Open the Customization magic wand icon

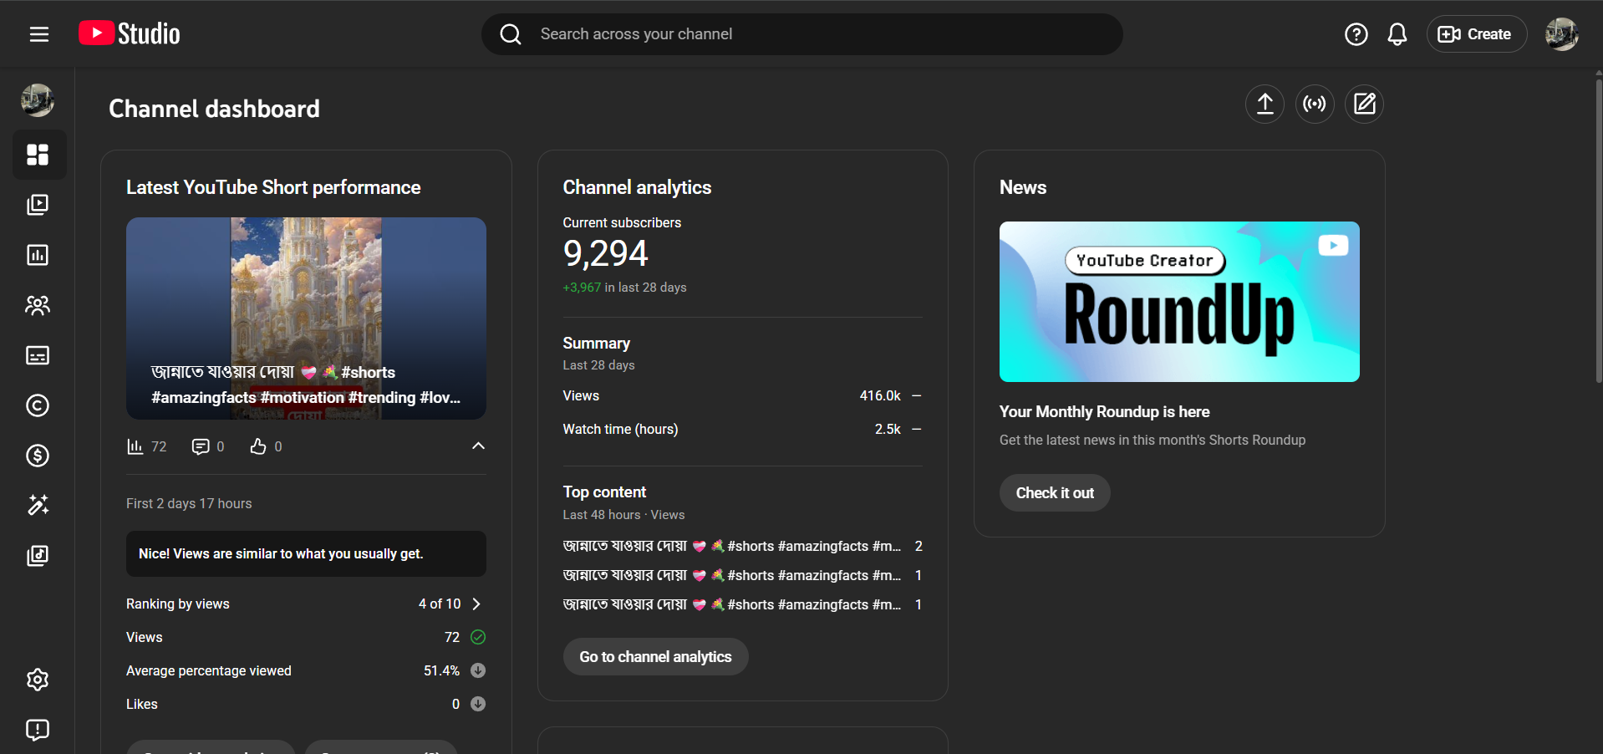pos(38,505)
